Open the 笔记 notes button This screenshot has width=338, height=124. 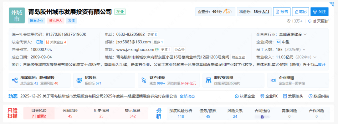tap(300, 12)
